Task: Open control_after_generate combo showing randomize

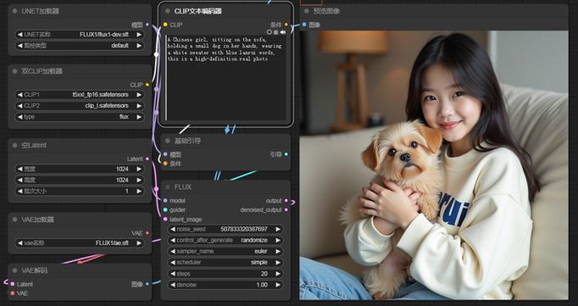Action: pyautogui.click(x=225, y=240)
